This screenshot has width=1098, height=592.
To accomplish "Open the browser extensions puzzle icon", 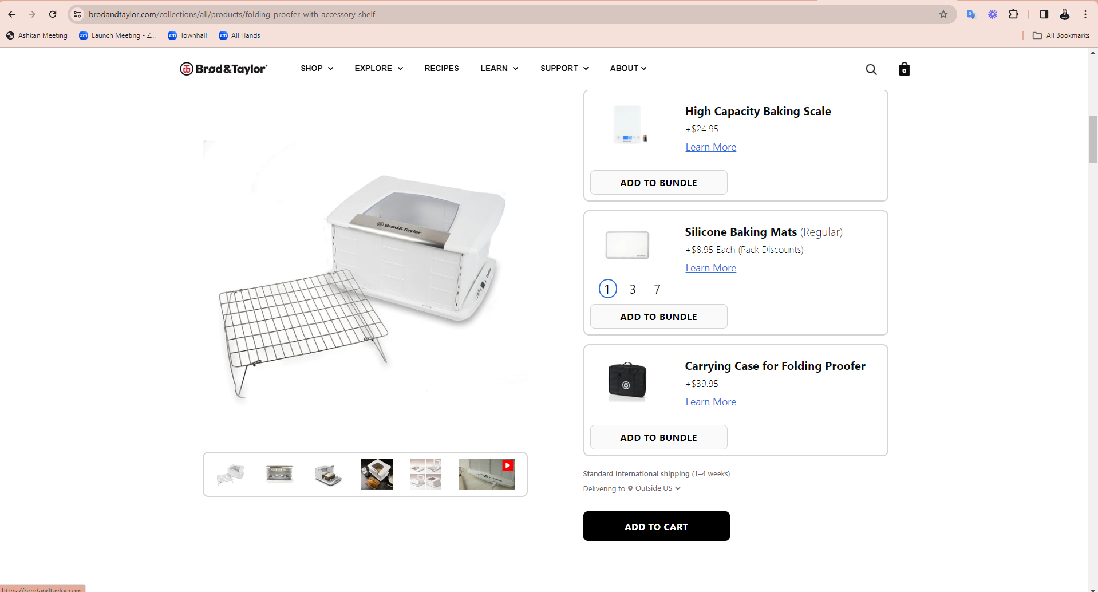I will pos(1013,14).
